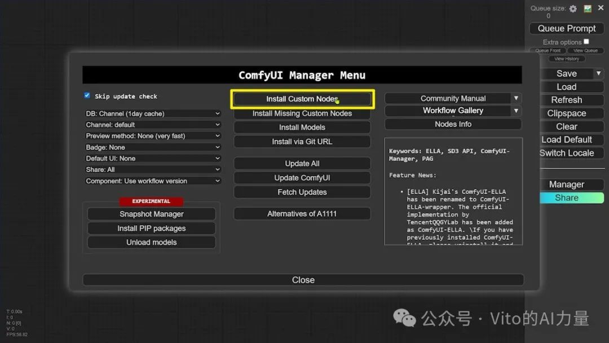The image size is (609, 343).
Task: Click Queue Prompt
Action: (x=566, y=28)
